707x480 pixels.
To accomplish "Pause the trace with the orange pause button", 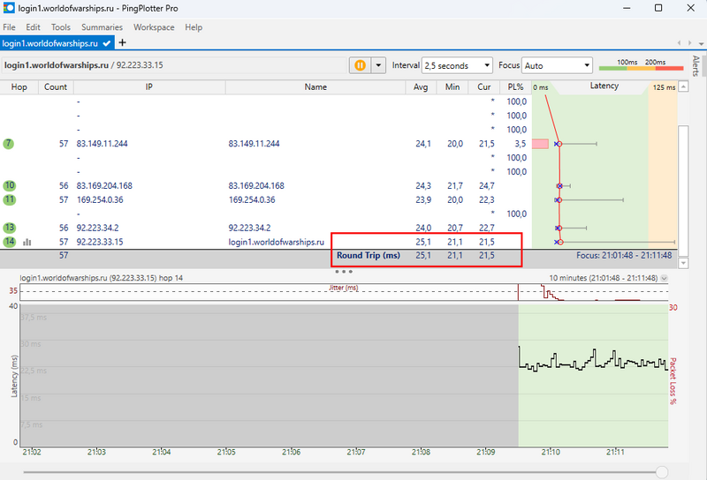I will pyautogui.click(x=360, y=65).
